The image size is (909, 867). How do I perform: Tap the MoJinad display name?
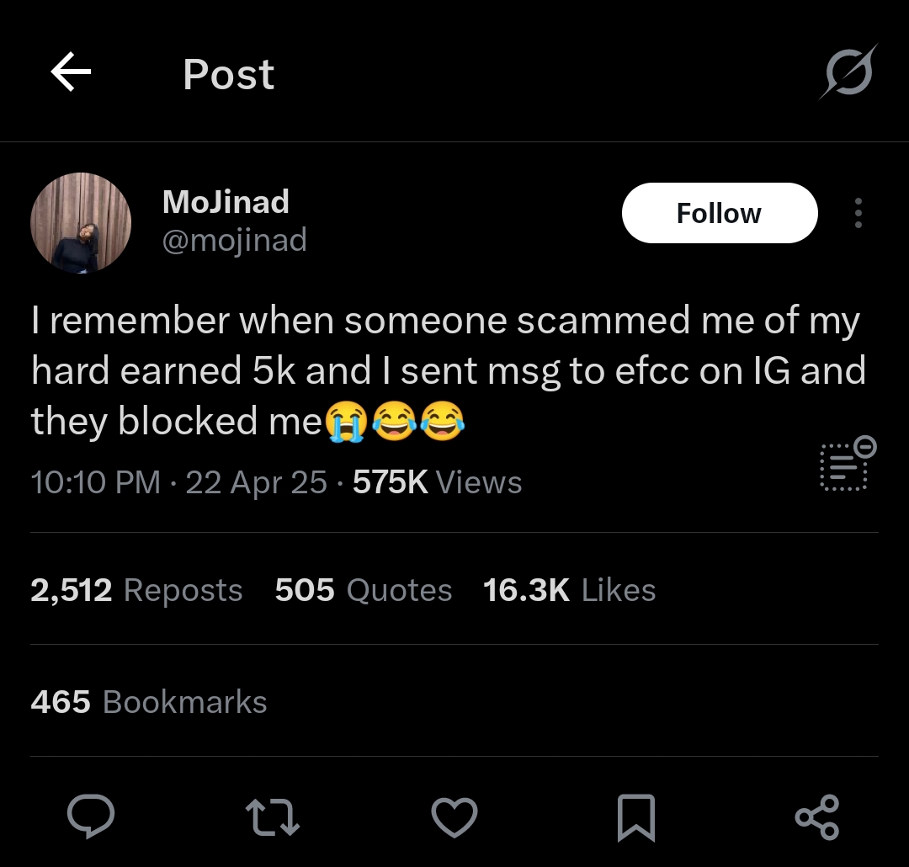click(226, 201)
